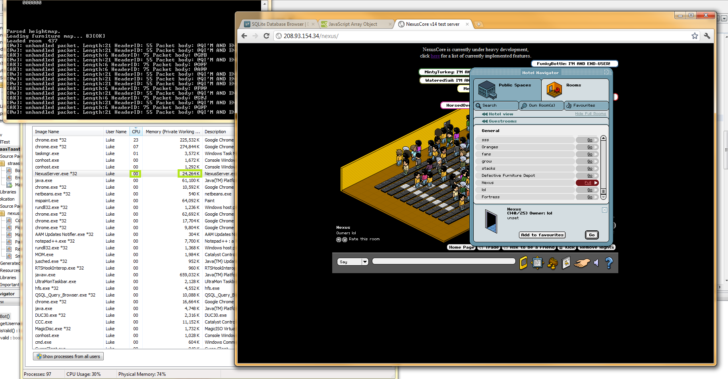Click Hide Full Rooms link

591,114
